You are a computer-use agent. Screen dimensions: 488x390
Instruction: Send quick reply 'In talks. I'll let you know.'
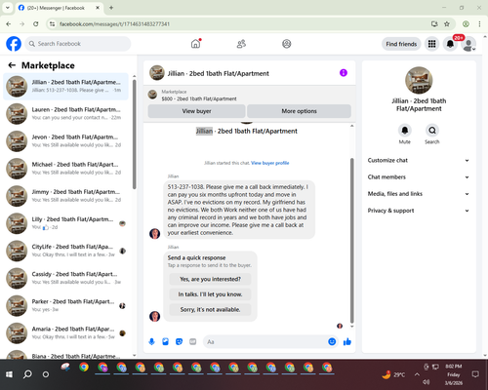coord(210,294)
